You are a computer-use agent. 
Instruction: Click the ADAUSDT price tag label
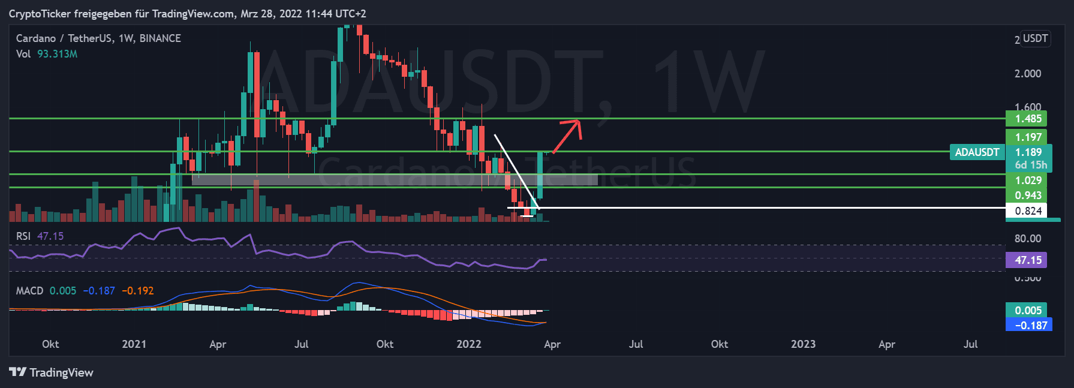click(977, 152)
